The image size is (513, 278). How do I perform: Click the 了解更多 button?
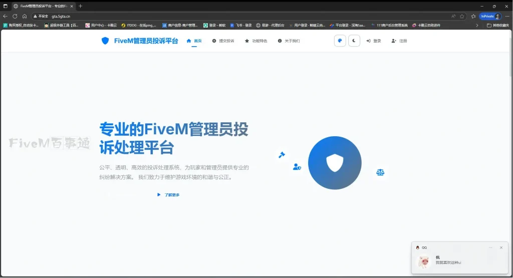tap(168, 195)
